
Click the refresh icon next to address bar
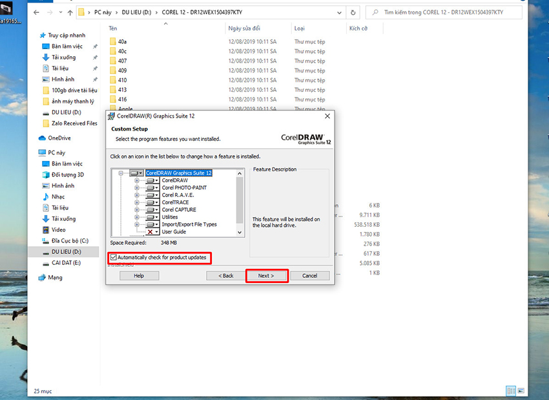(353, 13)
